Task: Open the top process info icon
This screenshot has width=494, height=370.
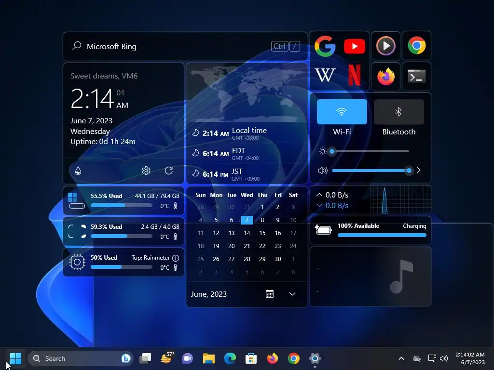Action: pos(176,258)
